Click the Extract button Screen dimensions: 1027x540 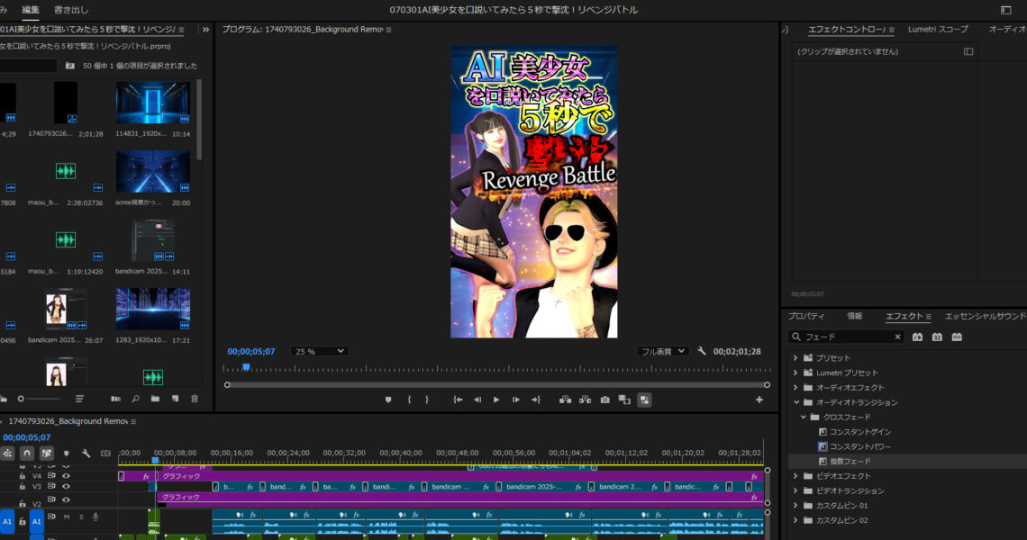(585, 400)
